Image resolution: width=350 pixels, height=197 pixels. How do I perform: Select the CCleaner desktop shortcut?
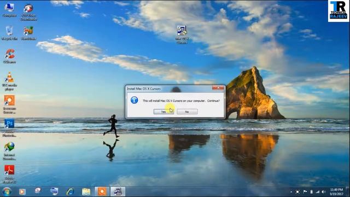(x=9, y=56)
